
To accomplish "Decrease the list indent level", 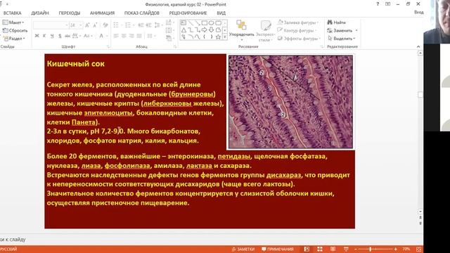I will tap(141, 25).
